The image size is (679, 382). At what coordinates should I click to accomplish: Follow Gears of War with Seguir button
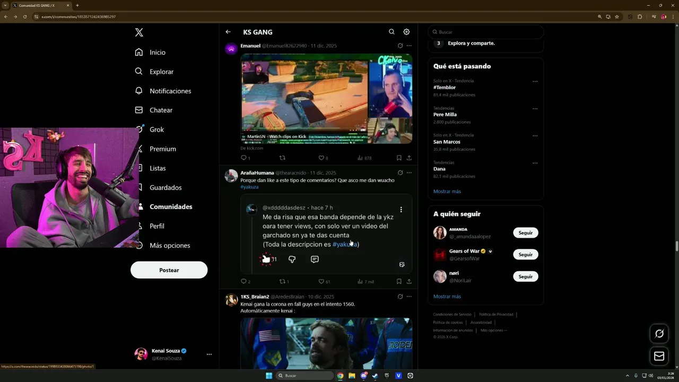(x=526, y=255)
